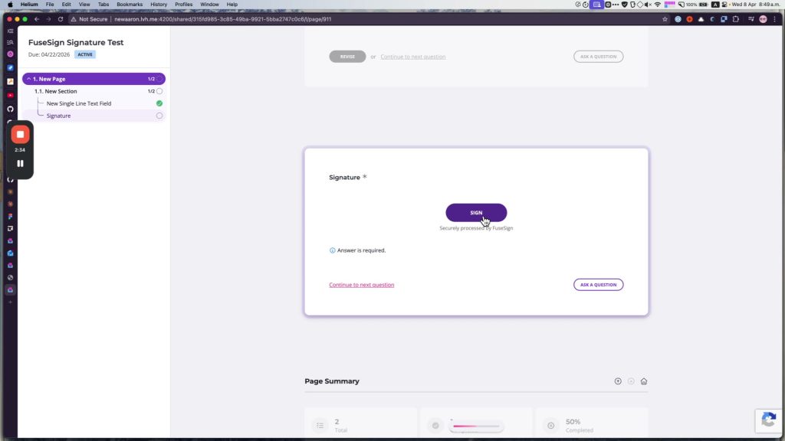Click the plus circle icon in Page Summary
The width and height of the screenshot is (785, 441).
pos(618,381)
